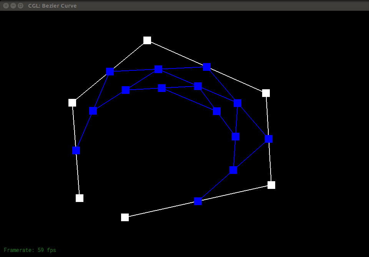
Task: Select the blue point in the middle of the near-vertical blue line
Action: tap(236, 137)
